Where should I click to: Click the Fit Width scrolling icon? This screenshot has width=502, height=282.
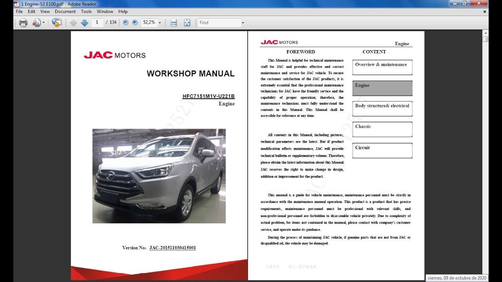[x=174, y=23]
